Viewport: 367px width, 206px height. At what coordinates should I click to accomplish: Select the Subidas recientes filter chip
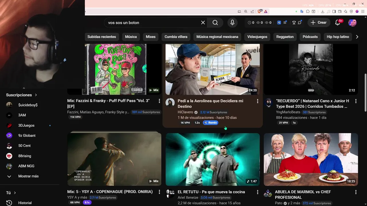click(102, 37)
